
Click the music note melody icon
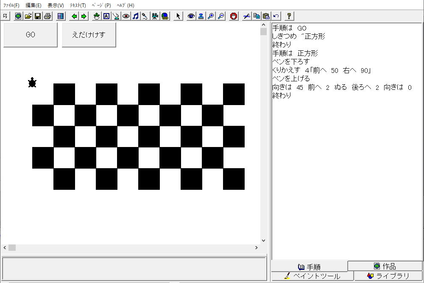point(136,16)
